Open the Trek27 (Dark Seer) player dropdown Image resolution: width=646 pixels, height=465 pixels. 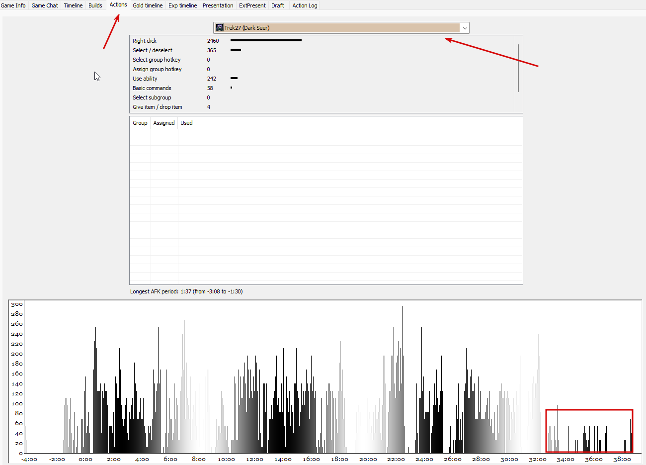(341, 28)
